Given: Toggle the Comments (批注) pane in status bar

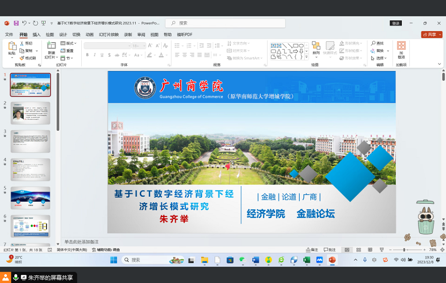Looking at the screenshot, I should 330,250.
